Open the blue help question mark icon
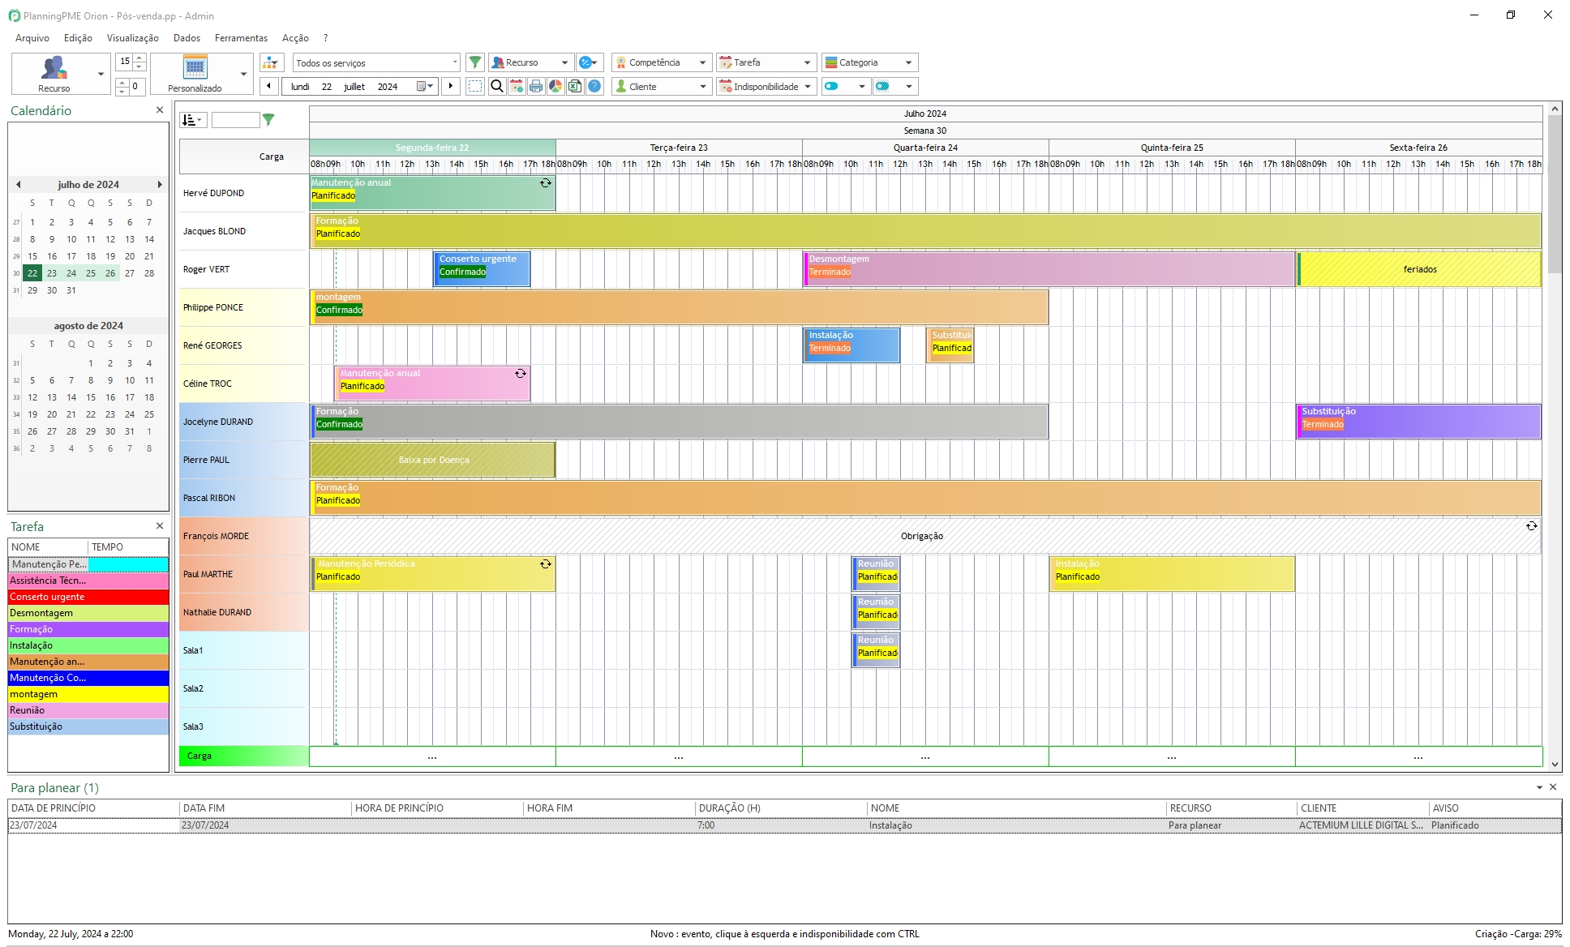Screen dimensions: 1570x947 pos(594,86)
